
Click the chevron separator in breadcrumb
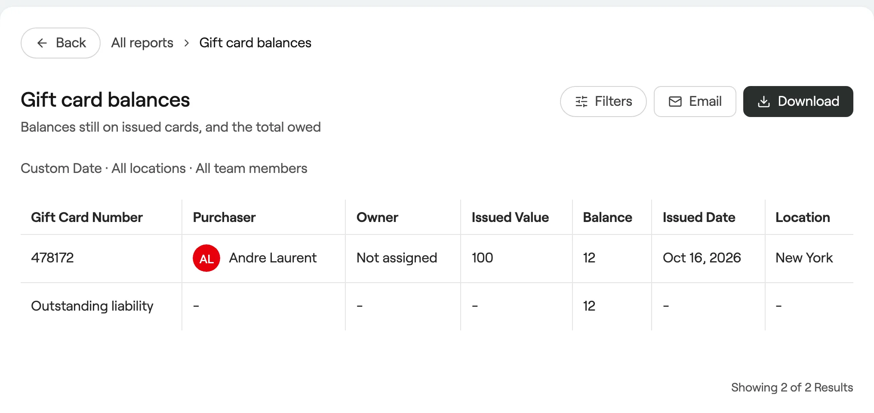tap(187, 43)
